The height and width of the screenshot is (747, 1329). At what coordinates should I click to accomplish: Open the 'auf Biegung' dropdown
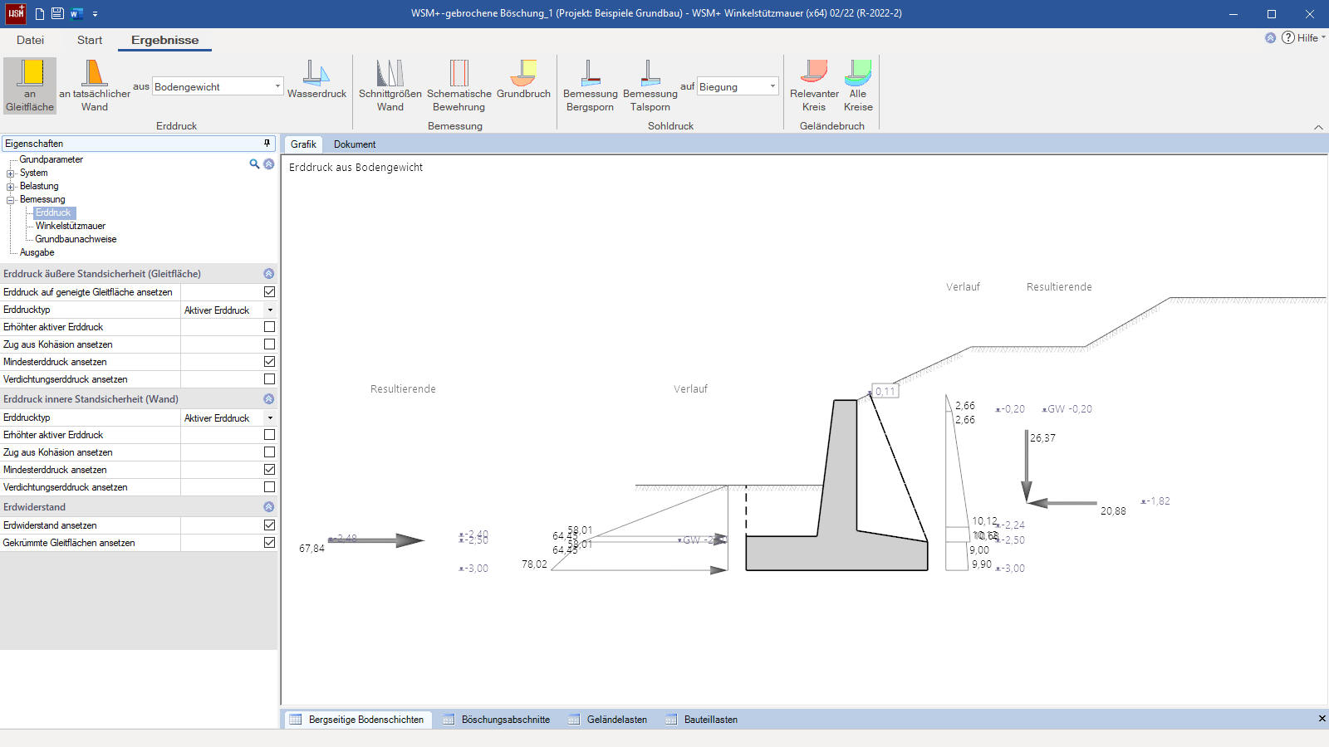coord(738,86)
